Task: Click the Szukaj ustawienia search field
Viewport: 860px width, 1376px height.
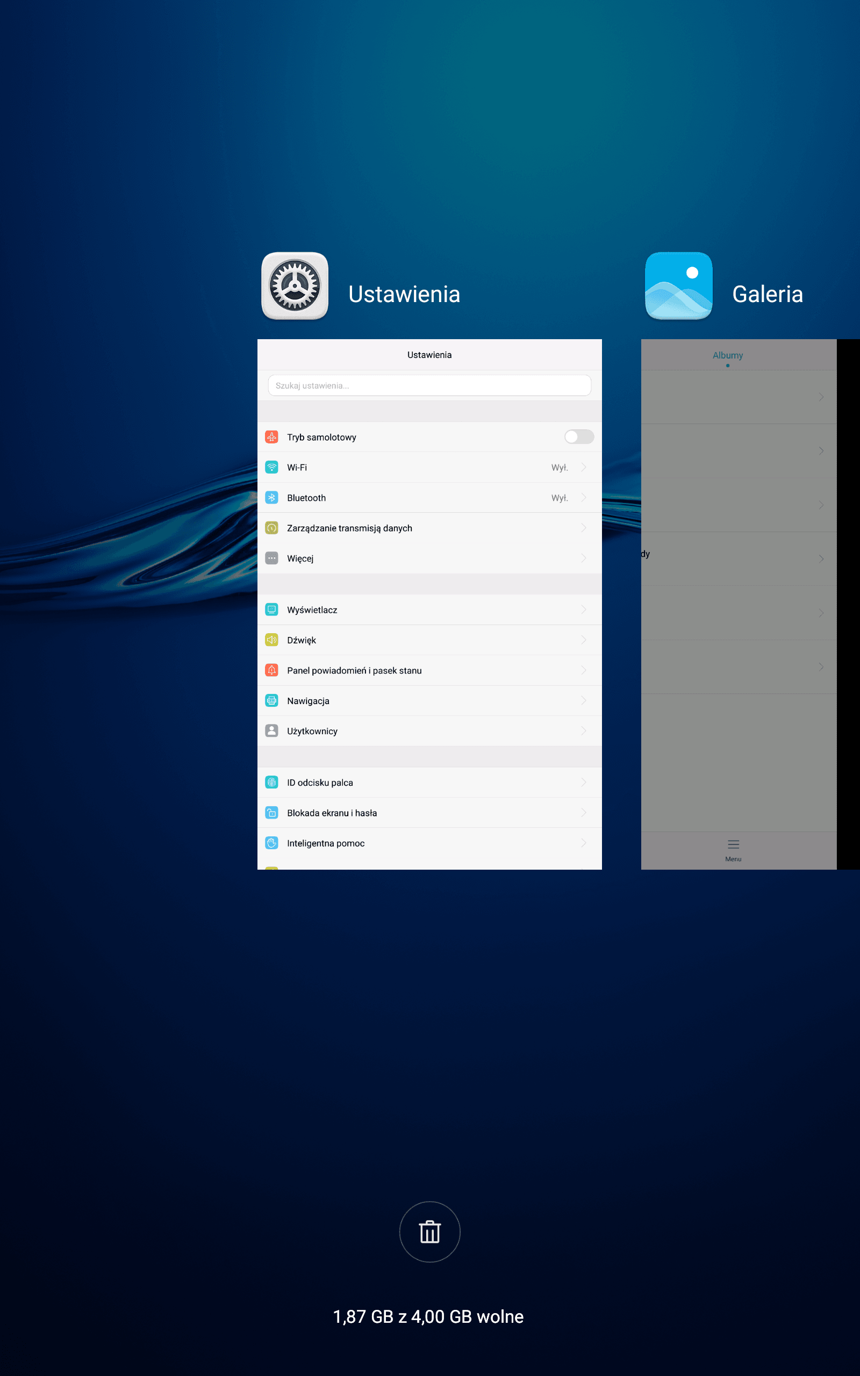Action: 429,385
